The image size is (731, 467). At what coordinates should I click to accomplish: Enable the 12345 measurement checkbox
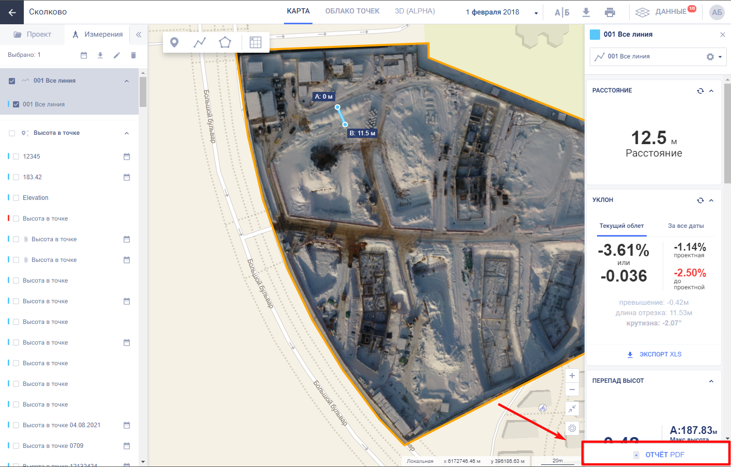point(16,157)
